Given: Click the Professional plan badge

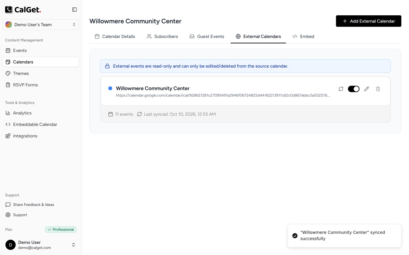Looking at the screenshot, I should (61, 229).
